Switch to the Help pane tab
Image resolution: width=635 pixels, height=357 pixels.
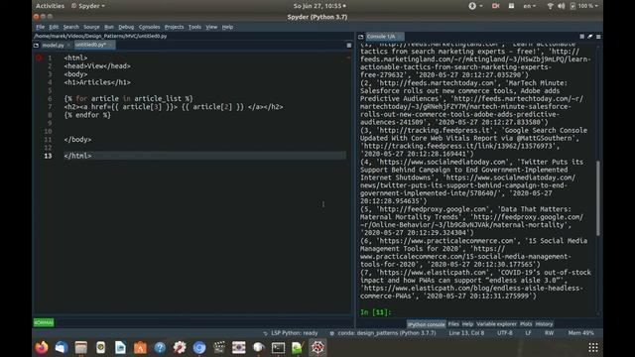point(467,324)
